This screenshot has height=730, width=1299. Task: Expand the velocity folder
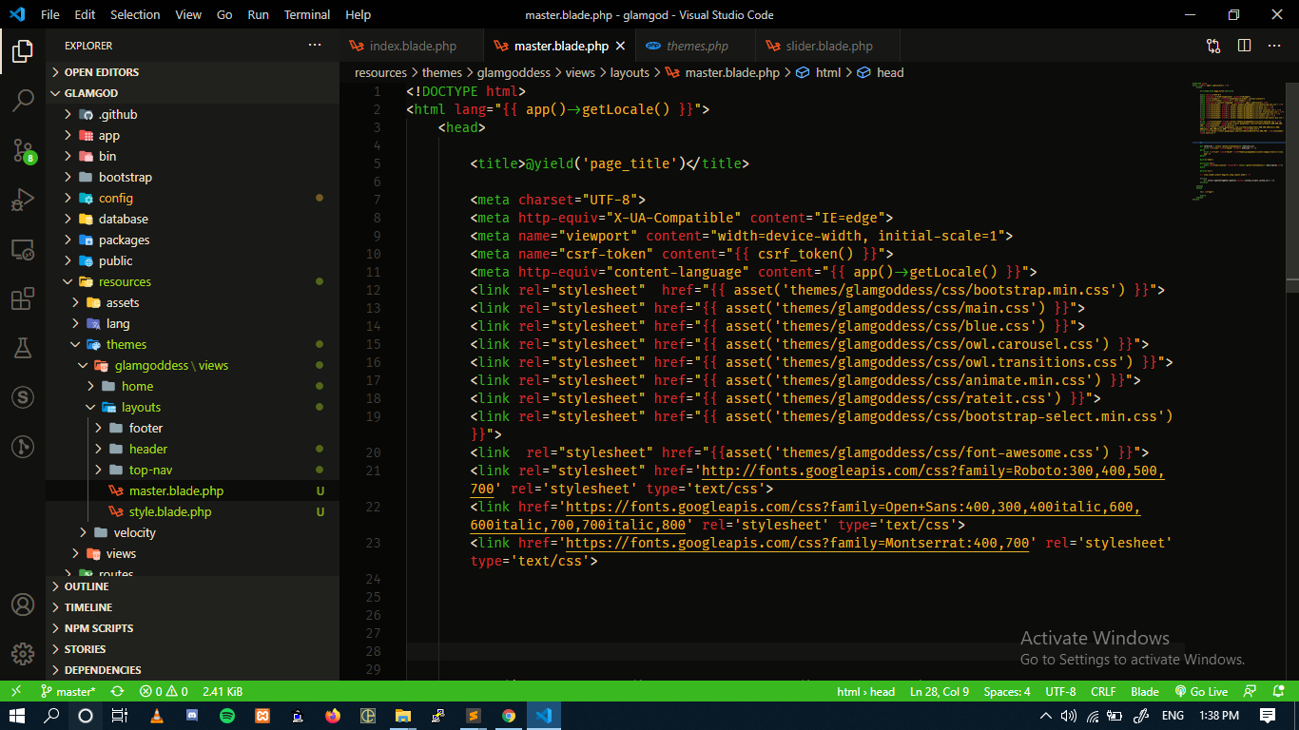(x=192, y=532)
